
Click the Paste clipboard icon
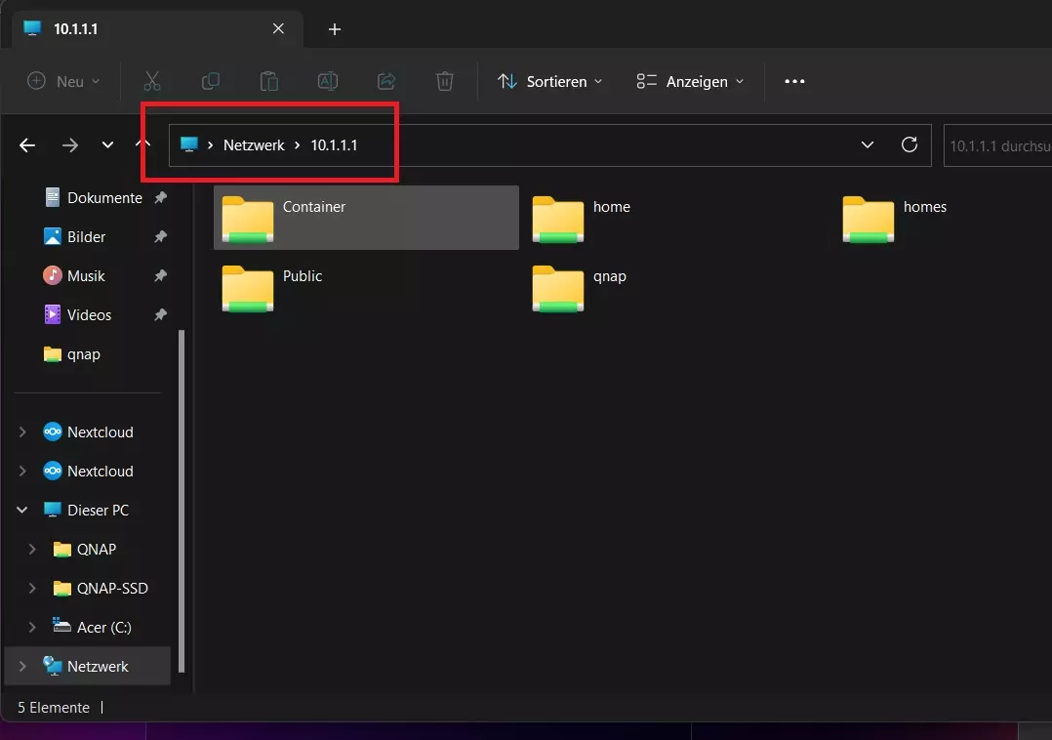coord(268,82)
